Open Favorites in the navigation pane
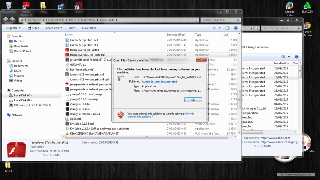Image resolution: width=320 pixels, height=180 pixels. coord(17,36)
